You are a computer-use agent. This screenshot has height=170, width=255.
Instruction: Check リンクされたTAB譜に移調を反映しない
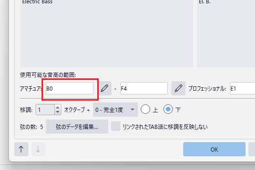tap(116, 126)
